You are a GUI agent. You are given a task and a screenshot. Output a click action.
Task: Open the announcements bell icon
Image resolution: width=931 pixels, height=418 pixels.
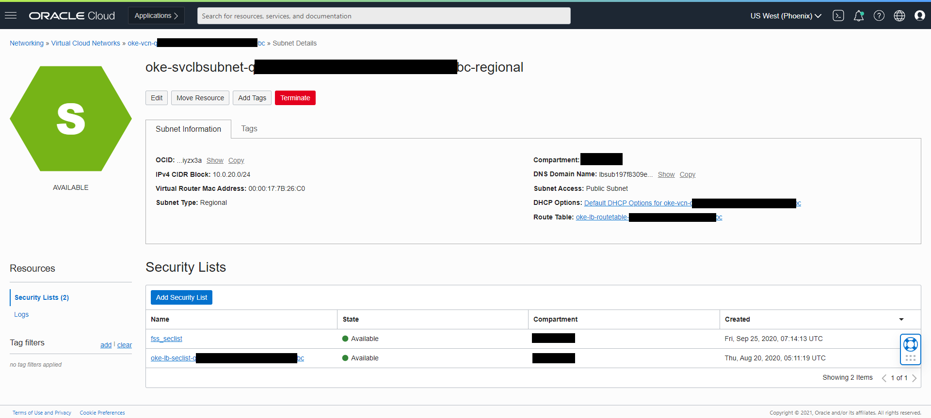(x=859, y=15)
